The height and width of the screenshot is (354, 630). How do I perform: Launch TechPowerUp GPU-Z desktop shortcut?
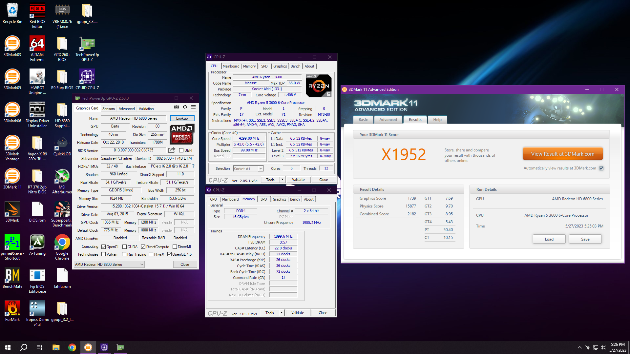point(87,49)
